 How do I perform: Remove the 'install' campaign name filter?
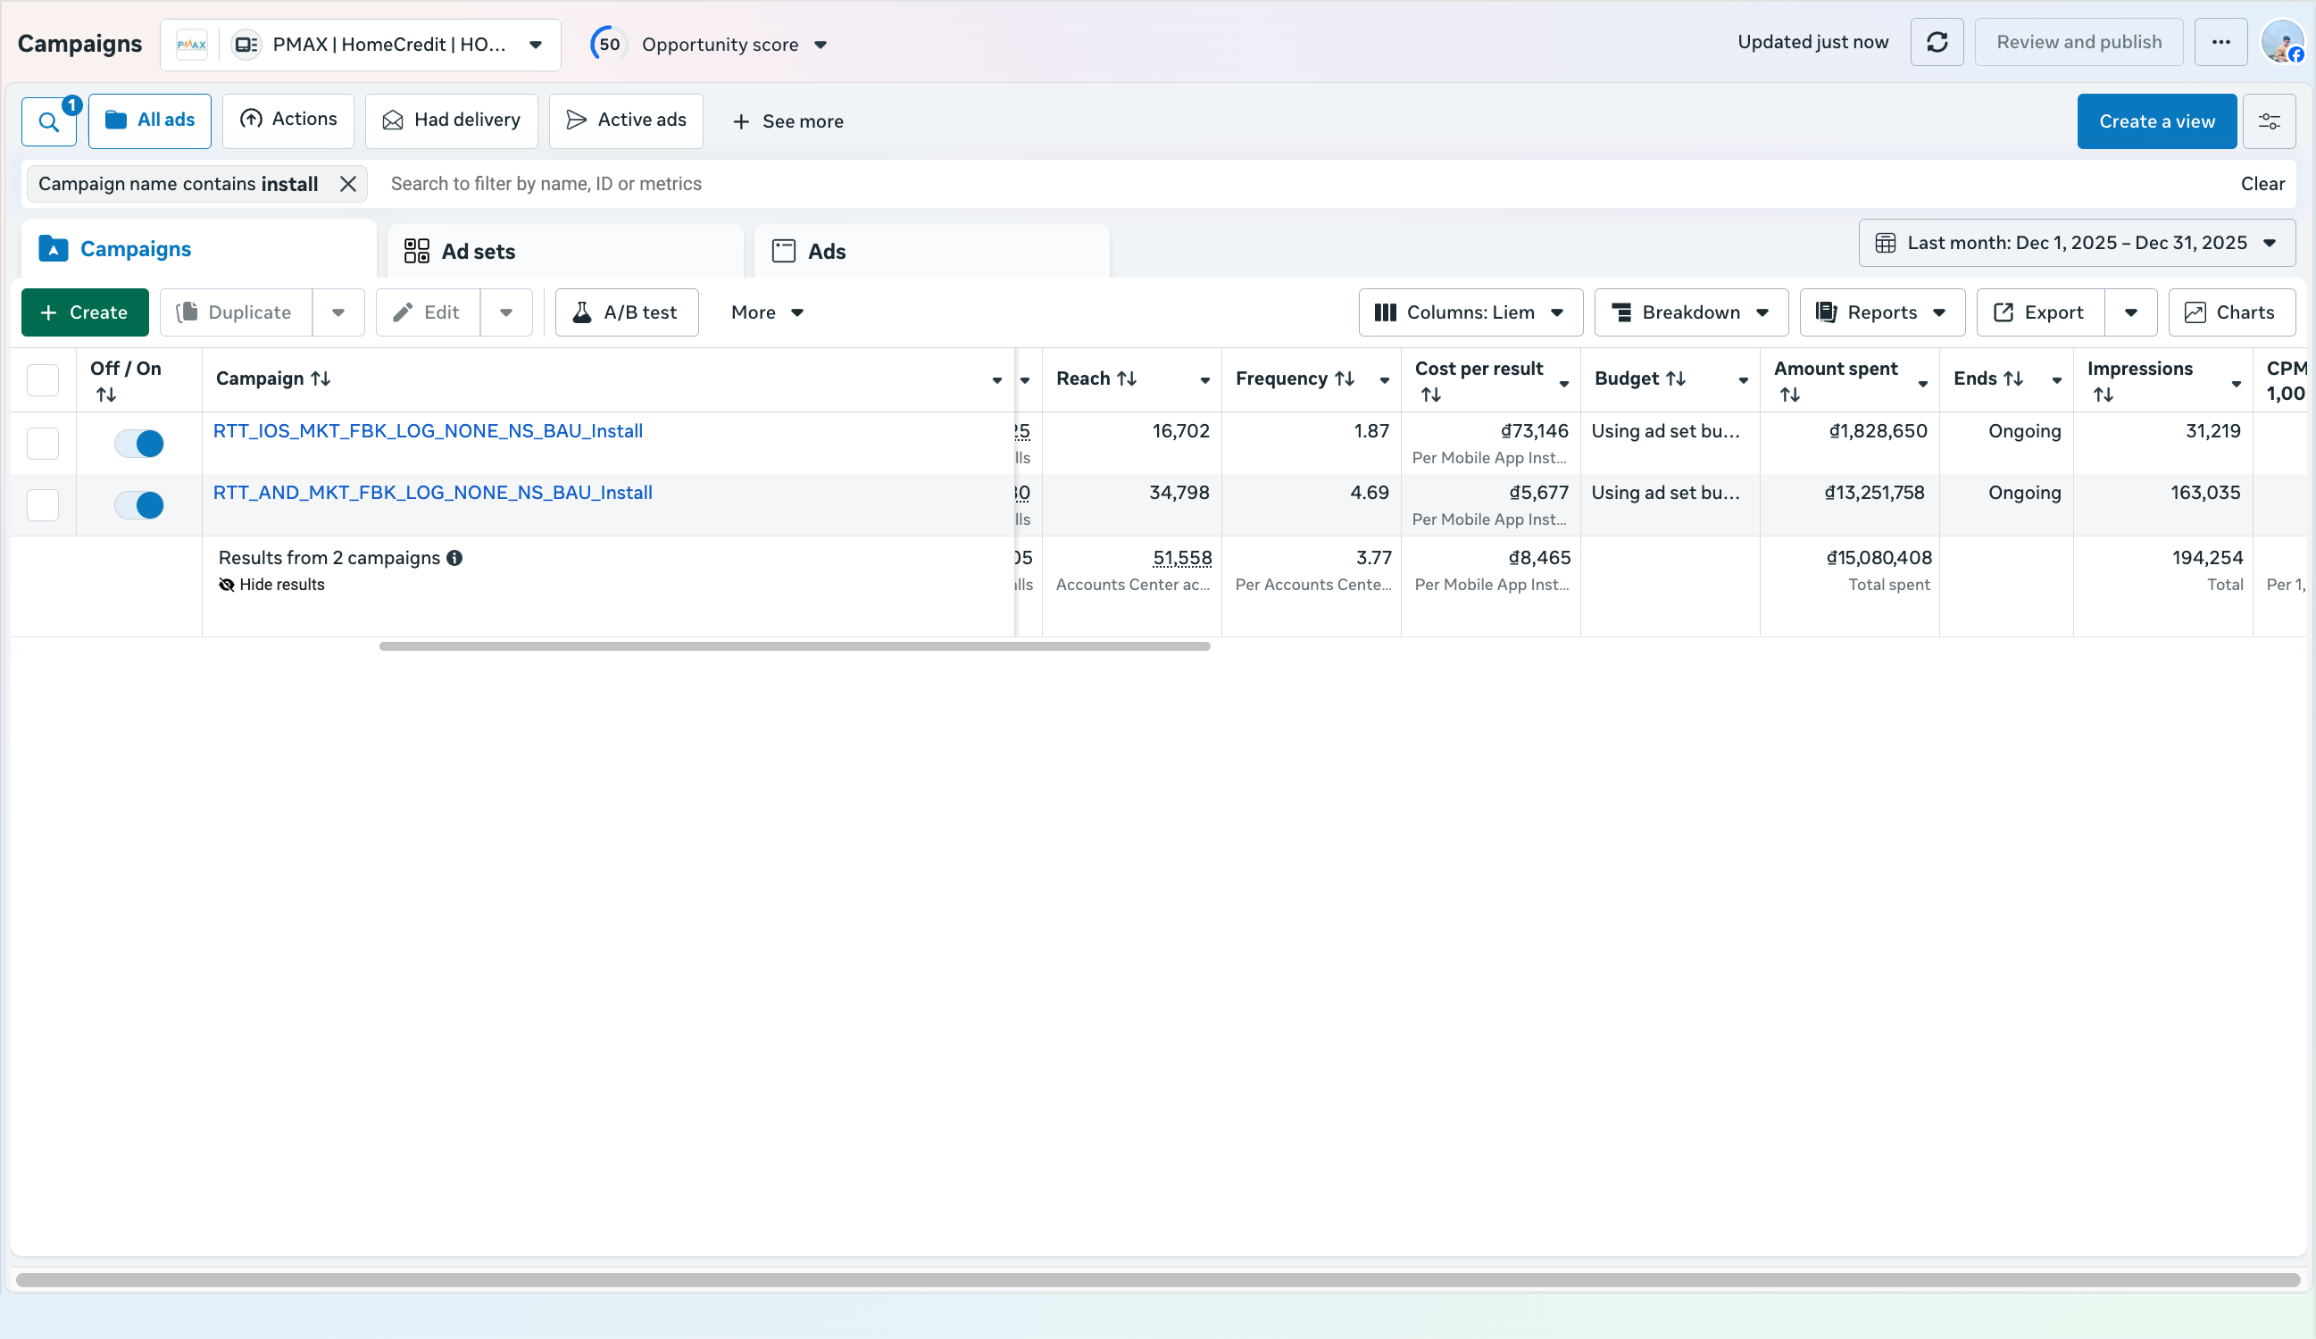(347, 184)
